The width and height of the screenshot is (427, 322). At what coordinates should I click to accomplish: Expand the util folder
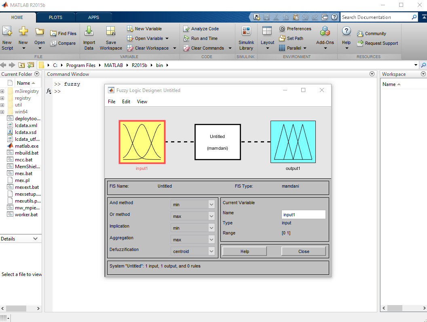(2, 105)
